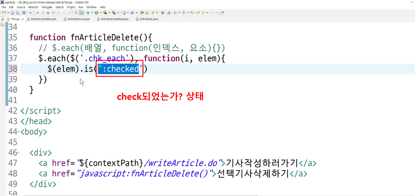The width and height of the screenshot is (415, 196).
Task: Click the Suspend debug icon
Action: click(x=43, y=13)
